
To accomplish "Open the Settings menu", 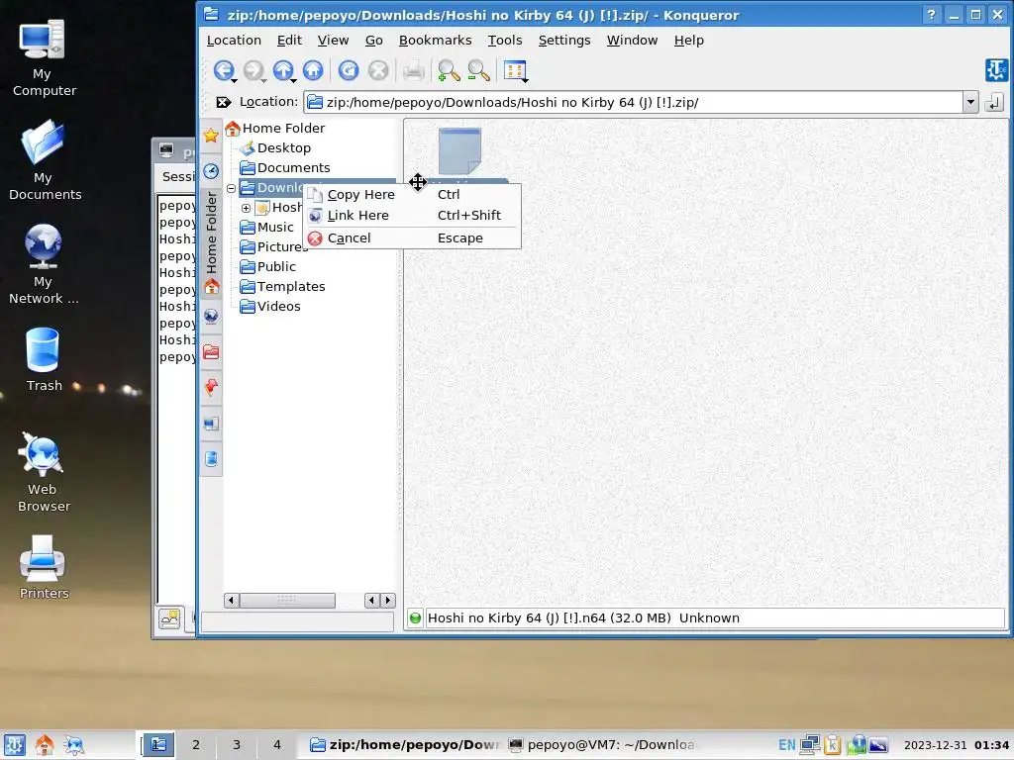I will coord(564,40).
